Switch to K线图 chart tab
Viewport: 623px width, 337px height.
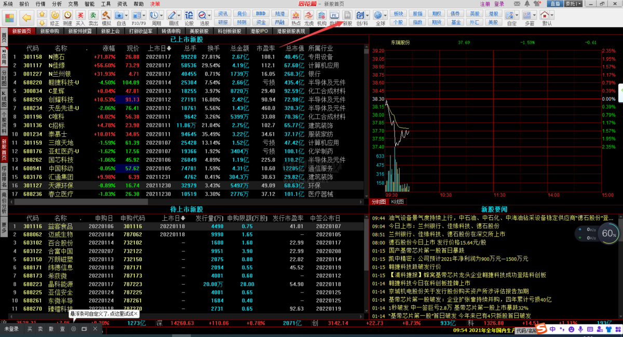pos(398,202)
